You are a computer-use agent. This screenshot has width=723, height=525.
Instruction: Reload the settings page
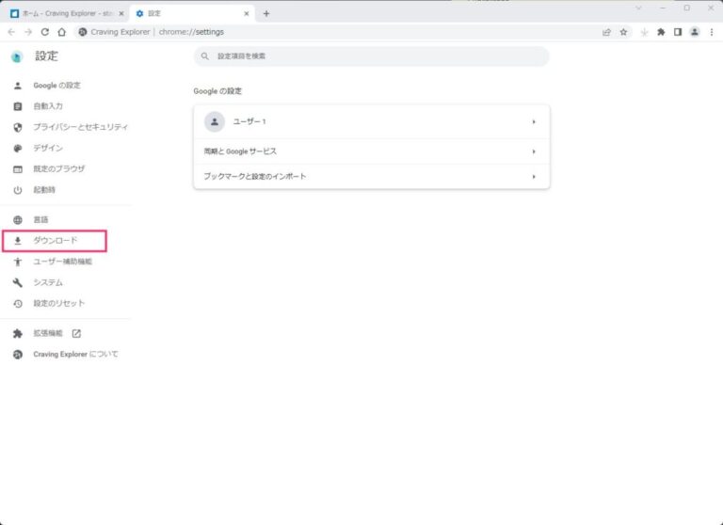[x=44, y=32]
